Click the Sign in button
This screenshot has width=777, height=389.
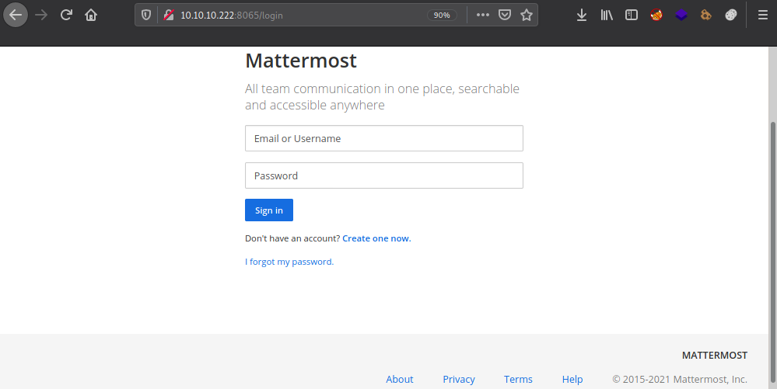click(269, 210)
